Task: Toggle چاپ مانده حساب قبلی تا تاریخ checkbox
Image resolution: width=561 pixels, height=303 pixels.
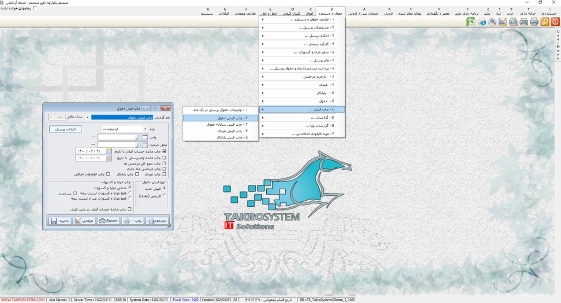Action: click(x=164, y=151)
